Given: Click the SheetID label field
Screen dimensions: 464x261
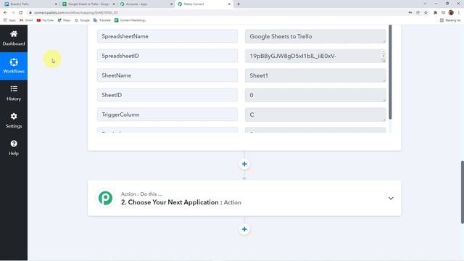Looking at the screenshot, I should 167,95.
